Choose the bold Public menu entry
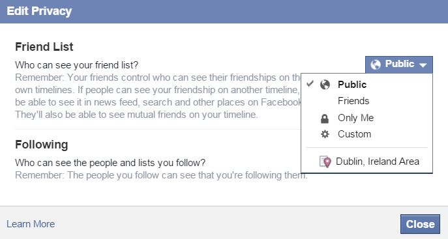The width and height of the screenshot is (448, 239). click(352, 85)
